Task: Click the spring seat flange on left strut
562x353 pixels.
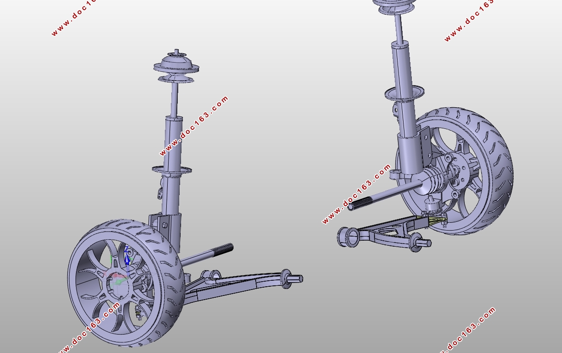Action: (172, 170)
